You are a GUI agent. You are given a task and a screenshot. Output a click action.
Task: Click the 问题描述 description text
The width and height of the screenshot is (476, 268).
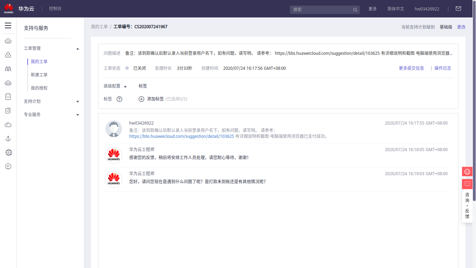289,53
